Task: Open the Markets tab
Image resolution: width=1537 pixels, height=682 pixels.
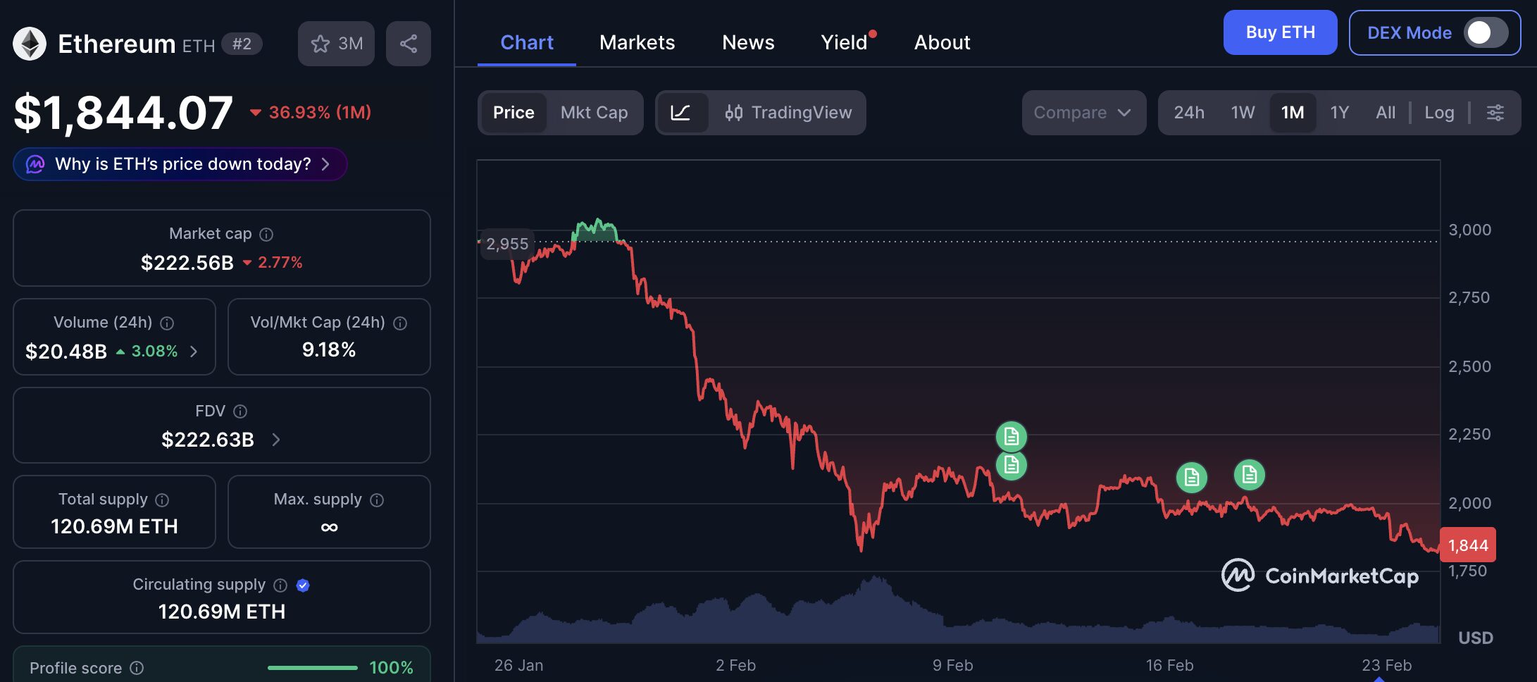Action: pyautogui.click(x=637, y=42)
